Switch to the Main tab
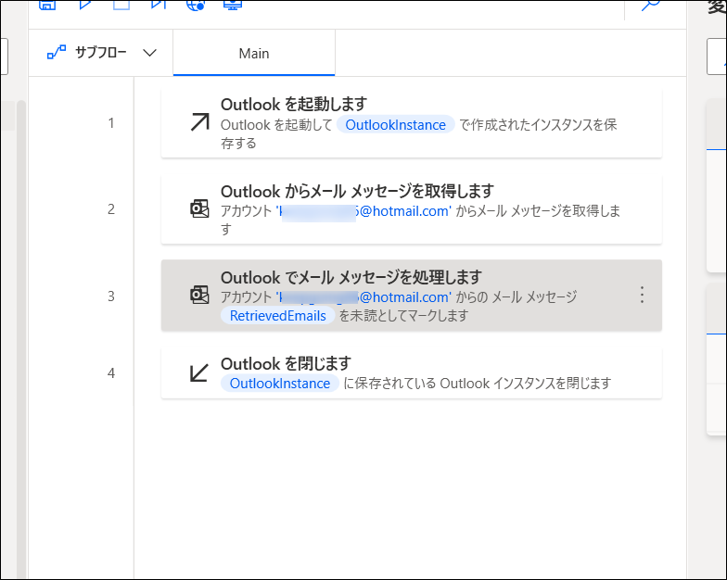Image resolution: width=727 pixels, height=580 pixels. pos(254,54)
